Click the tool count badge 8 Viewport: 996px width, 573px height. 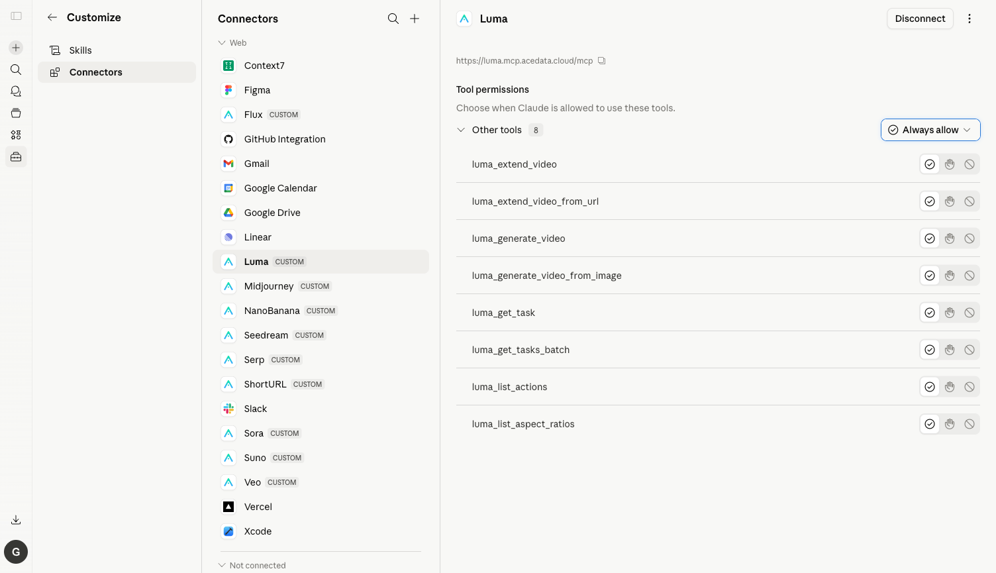click(x=536, y=130)
